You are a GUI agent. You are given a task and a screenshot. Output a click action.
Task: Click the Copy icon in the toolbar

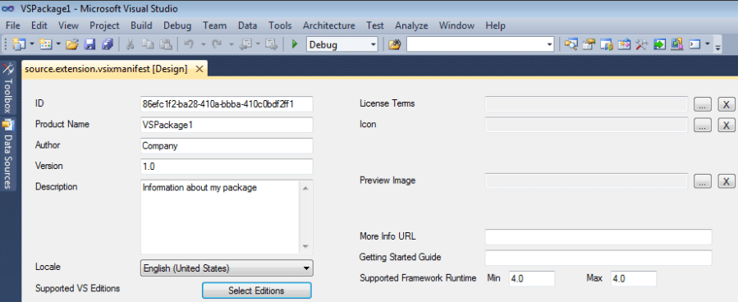coord(148,44)
